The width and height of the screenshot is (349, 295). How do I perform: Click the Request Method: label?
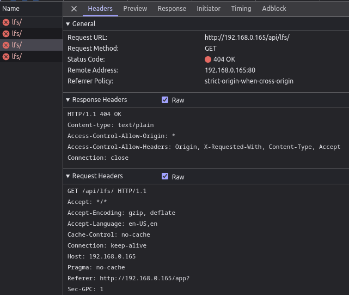tap(93, 48)
